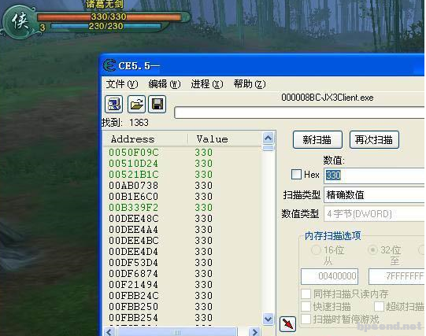The width and height of the screenshot is (426, 336).
Task: Select the 16-位 radio button
Action: [316, 249]
